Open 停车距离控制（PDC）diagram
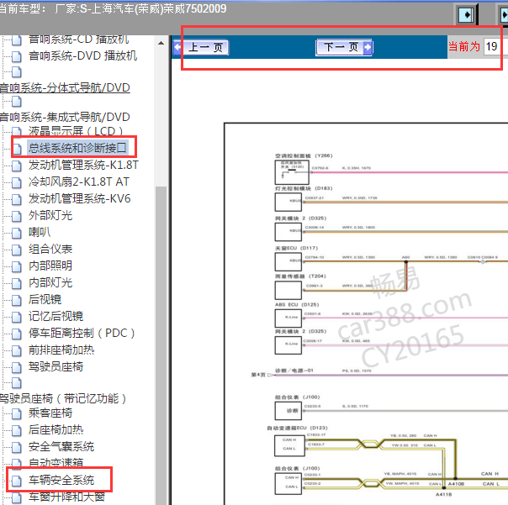The image size is (508, 505). click(82, 334)
